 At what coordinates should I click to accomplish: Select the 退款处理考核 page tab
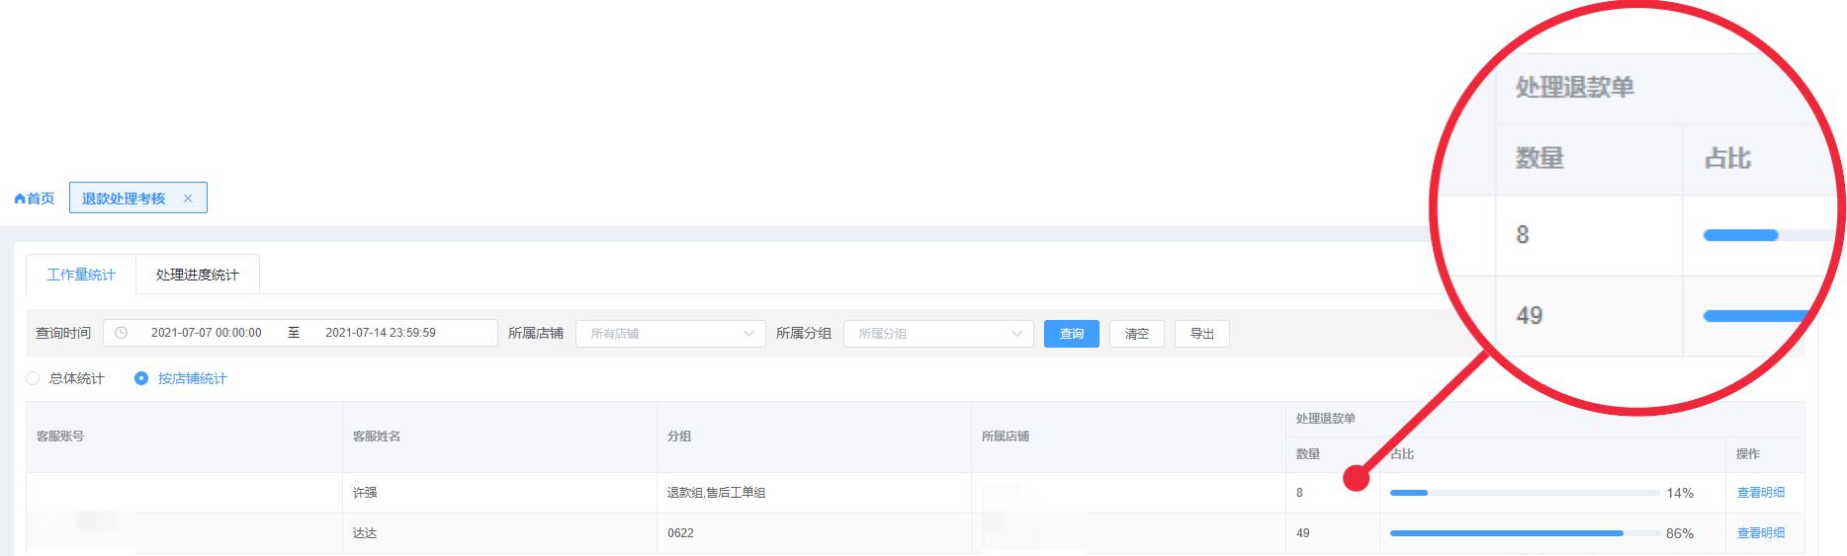[124, 199]
